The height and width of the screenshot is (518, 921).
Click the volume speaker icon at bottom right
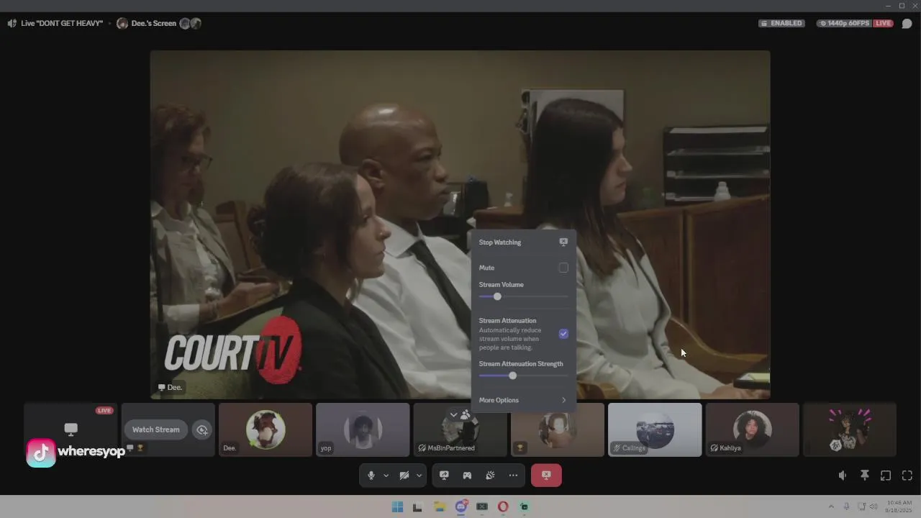[x=843, y=476]
